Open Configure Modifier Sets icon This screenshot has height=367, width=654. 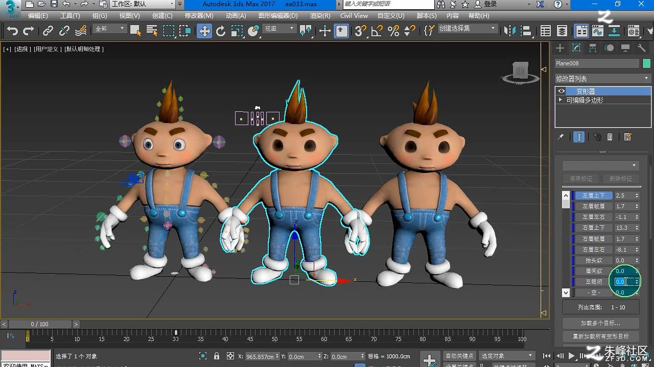[628, 137]
